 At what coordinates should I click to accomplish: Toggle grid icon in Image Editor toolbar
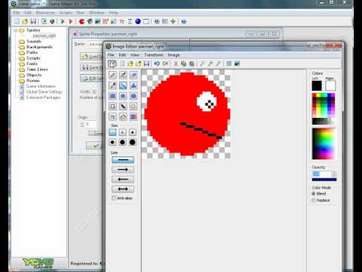(x=229, y=63)
